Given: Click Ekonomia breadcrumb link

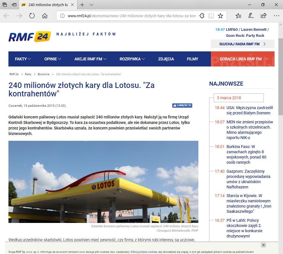Looking at the screenshot, I should [x=44, y=74].
